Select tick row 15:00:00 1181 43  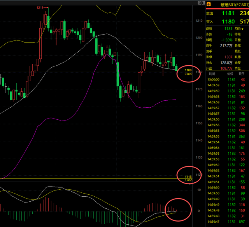(x=227, y=79)
